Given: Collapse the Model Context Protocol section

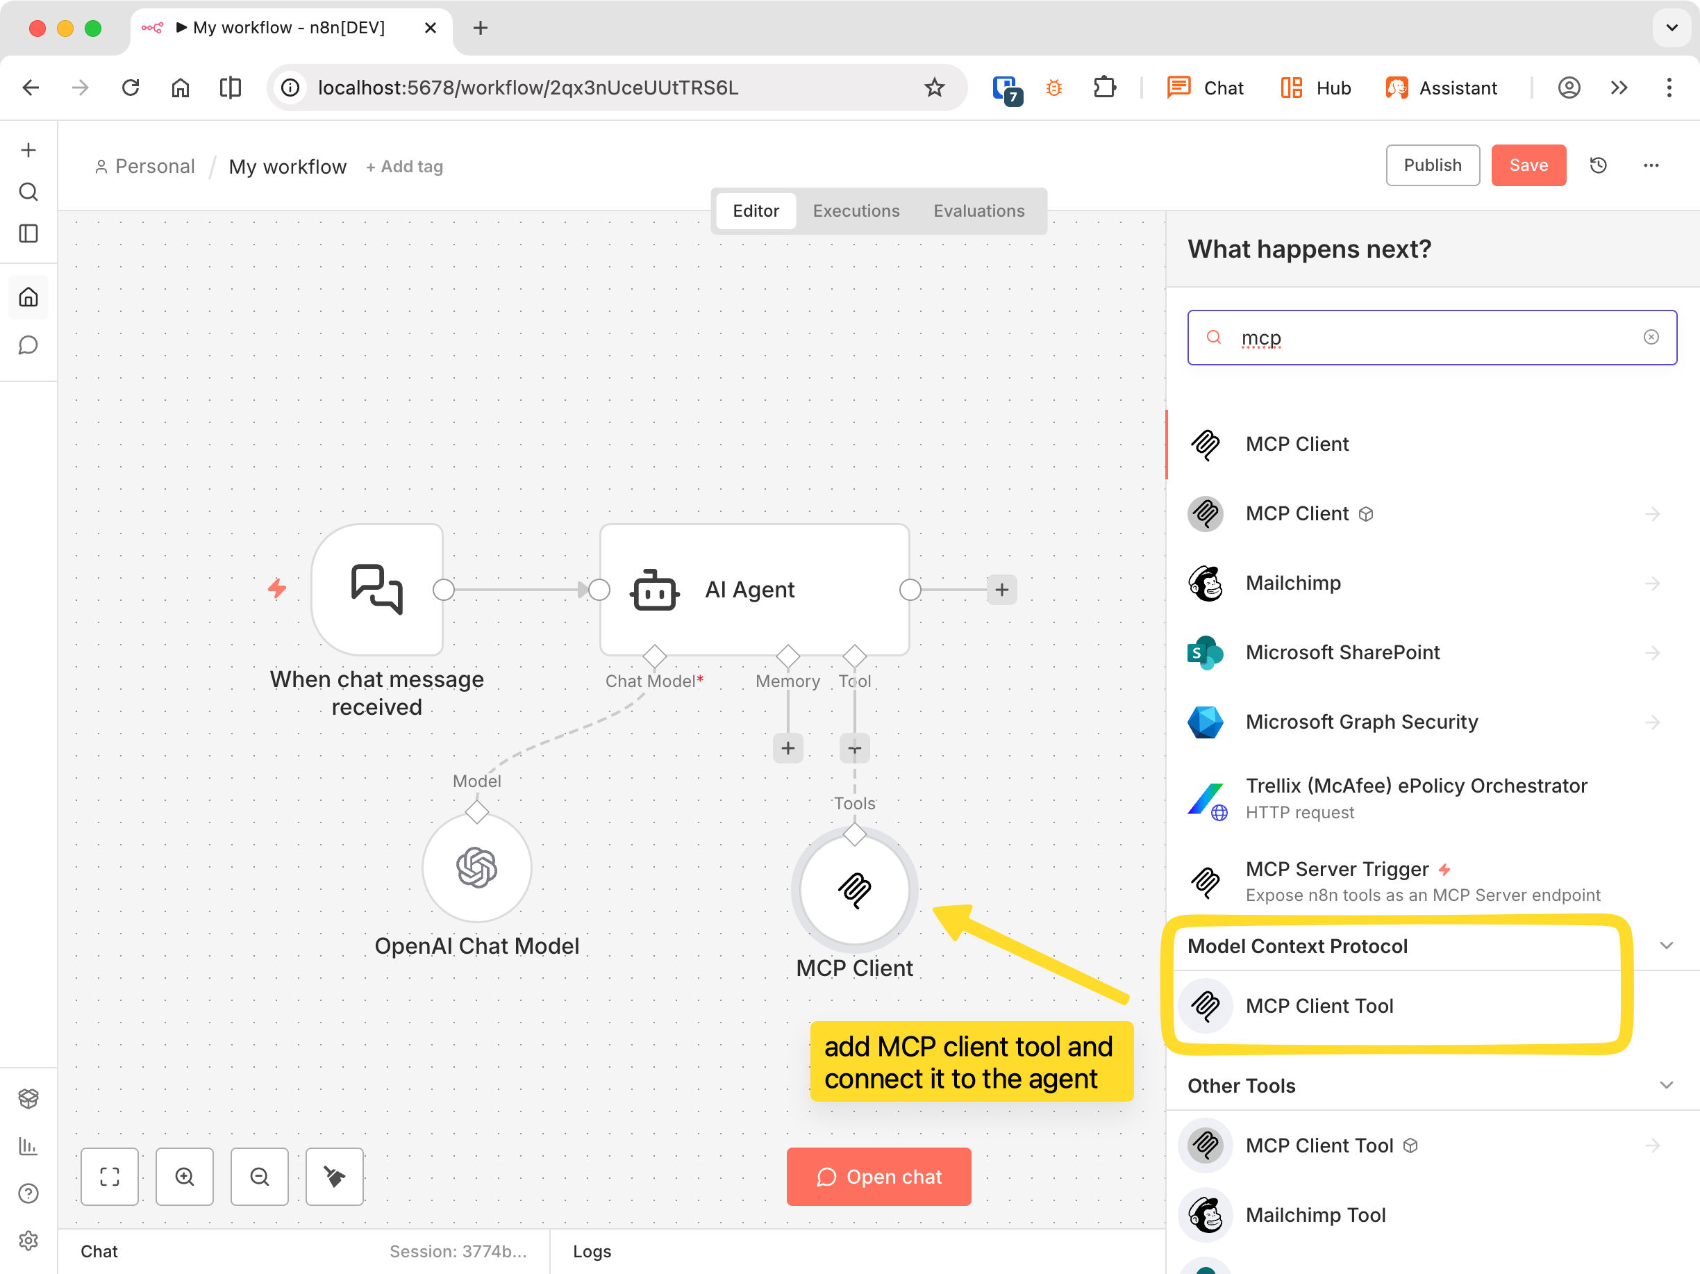Looking at the screenshot, I should click(x=1666, y=945).
